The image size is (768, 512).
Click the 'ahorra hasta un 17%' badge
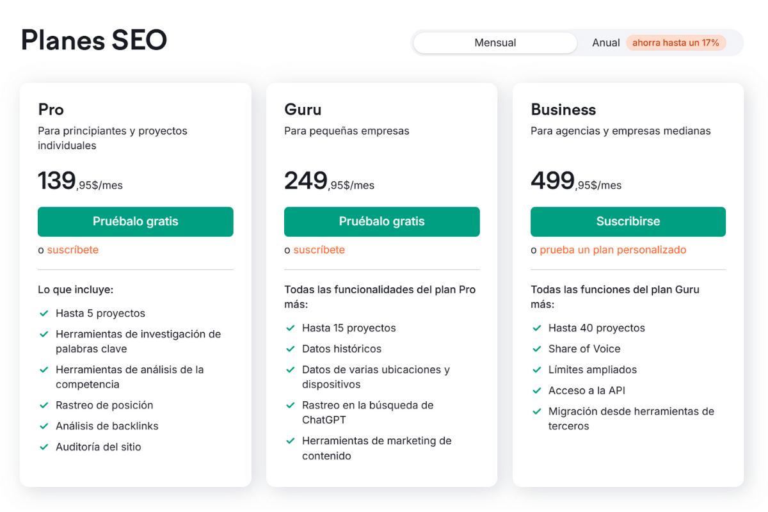tap(676, 43)
